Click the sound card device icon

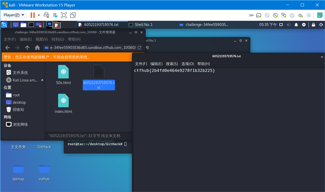[300, 15]
